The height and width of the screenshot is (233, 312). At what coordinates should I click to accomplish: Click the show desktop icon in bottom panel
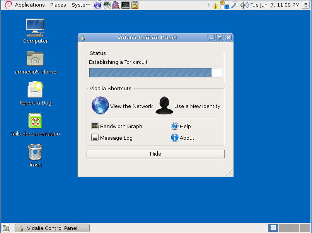tap(6, 228)
